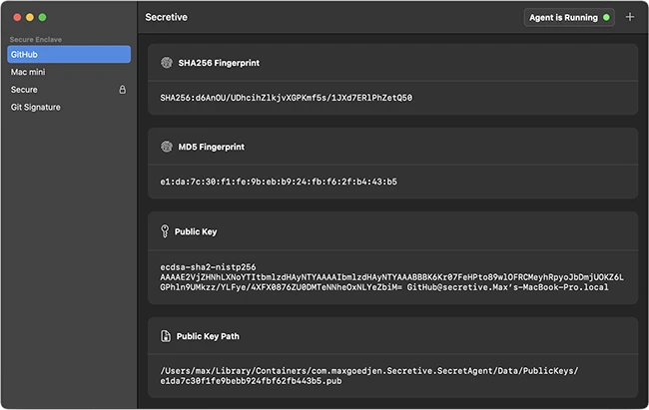649x410 pixels.
Task: Select the GitHub key in sidebar
Action: 69,54
